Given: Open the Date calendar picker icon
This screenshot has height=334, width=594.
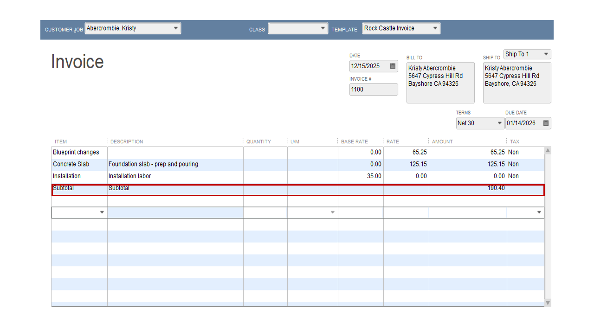Looking at the screenshot, I should (393, 66).
